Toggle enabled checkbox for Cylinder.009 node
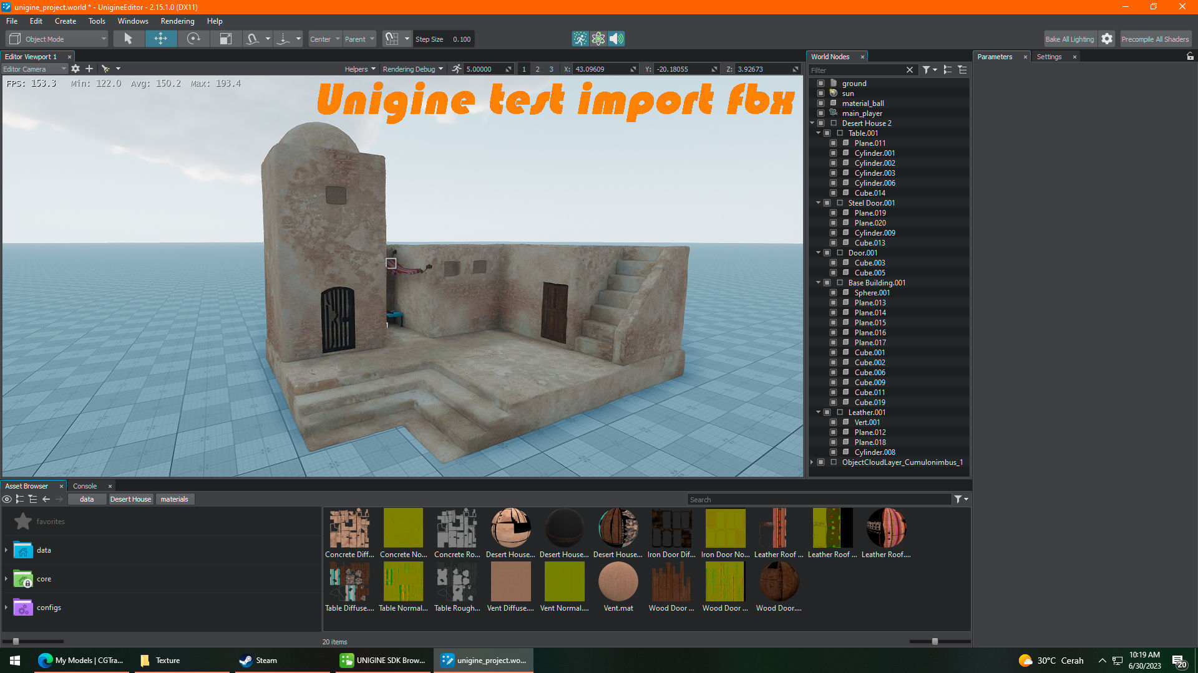1198x673 pixels. click(834, 233)
